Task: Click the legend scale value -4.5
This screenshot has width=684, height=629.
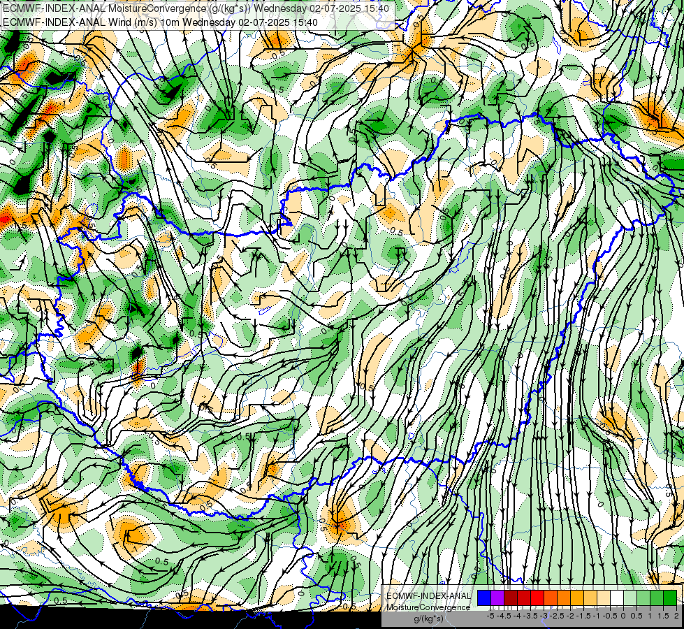Action: (502, 616)
